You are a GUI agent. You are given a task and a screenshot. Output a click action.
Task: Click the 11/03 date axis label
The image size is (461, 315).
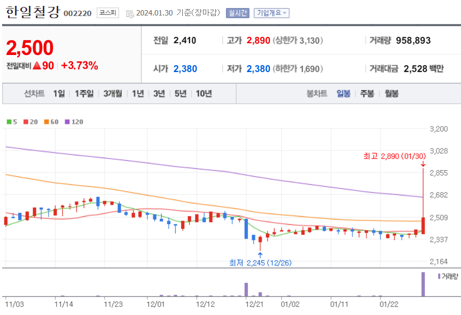14,304
